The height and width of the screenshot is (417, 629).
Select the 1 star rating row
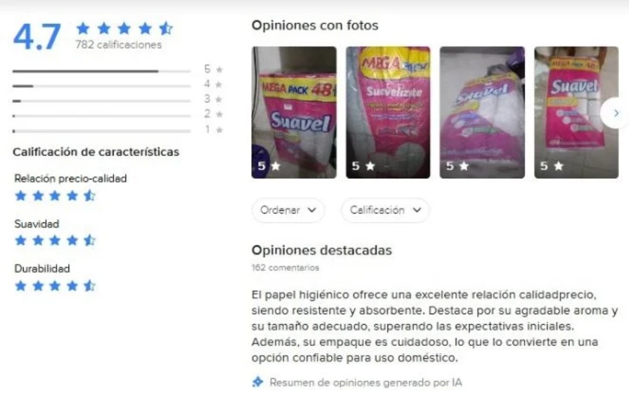coord(118,129)
